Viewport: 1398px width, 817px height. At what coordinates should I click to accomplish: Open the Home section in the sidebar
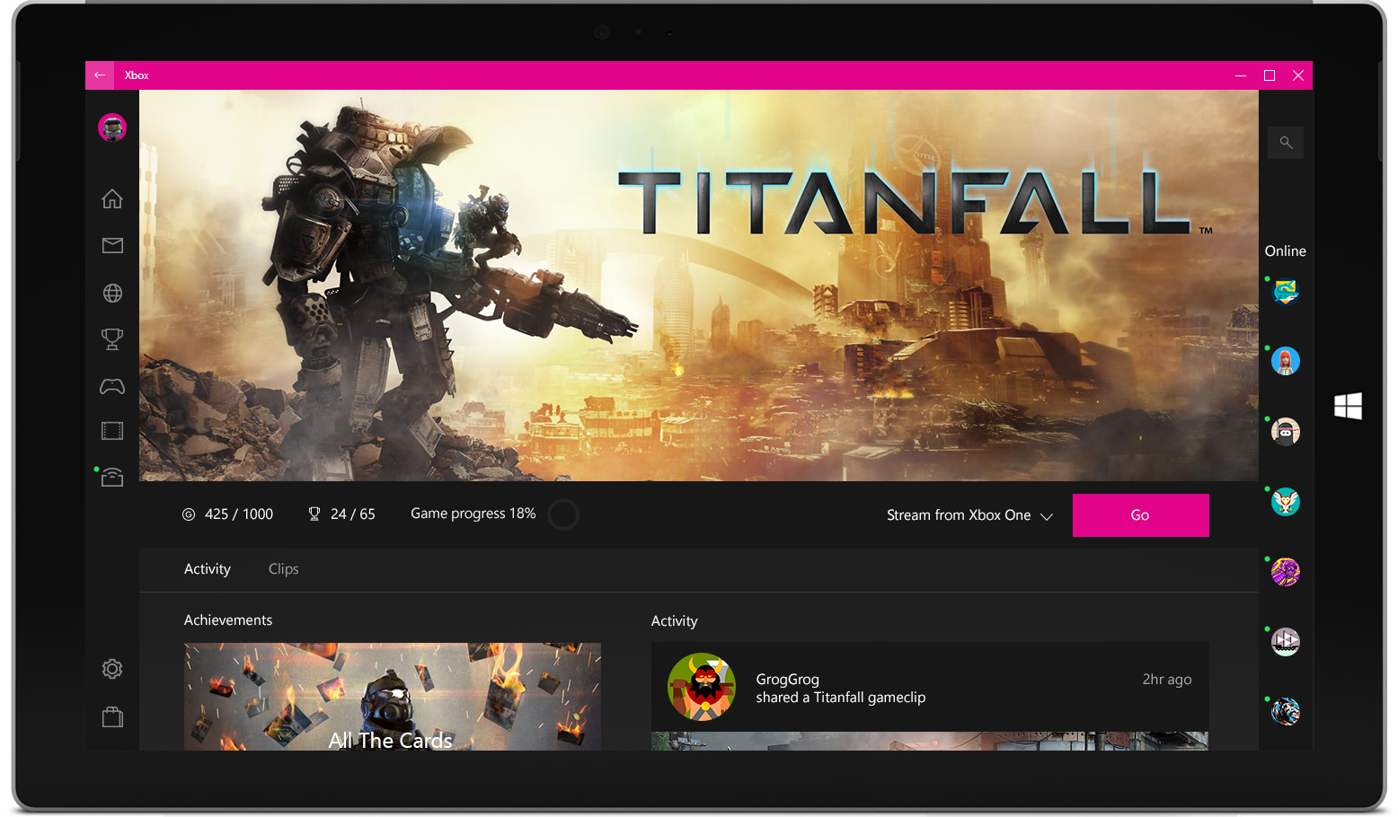111,198
